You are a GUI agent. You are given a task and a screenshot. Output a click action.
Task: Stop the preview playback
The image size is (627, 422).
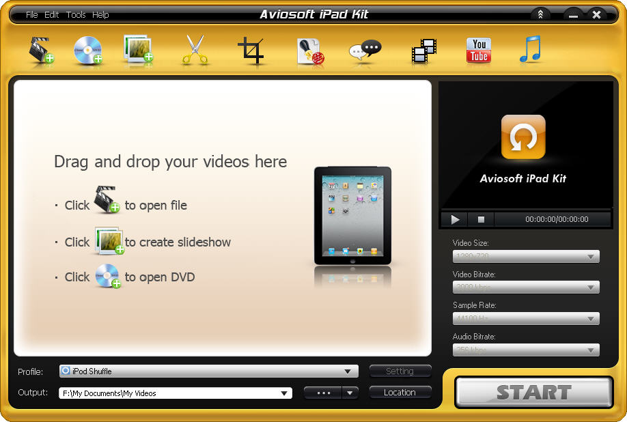tap(481, 219)
